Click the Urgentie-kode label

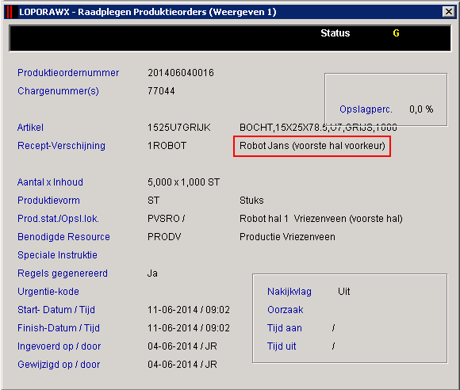(x=48, y=292)
